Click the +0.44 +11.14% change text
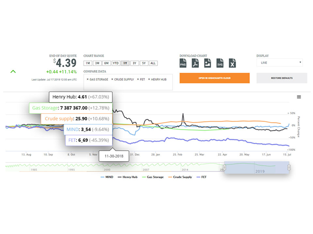Viewport: 313px width, 234px height. click(x=61, y=72)
